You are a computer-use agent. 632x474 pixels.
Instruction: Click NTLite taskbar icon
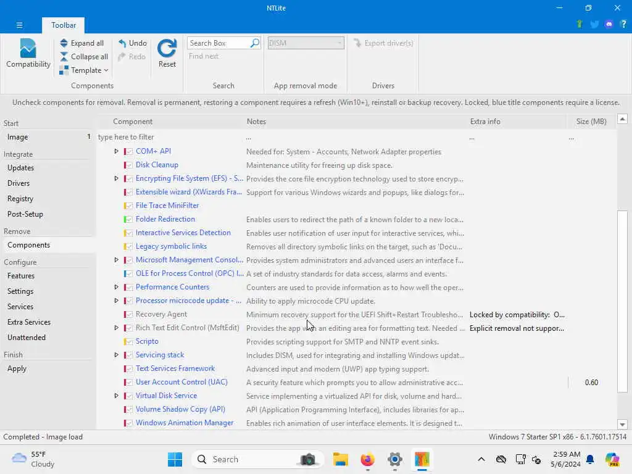422,459
